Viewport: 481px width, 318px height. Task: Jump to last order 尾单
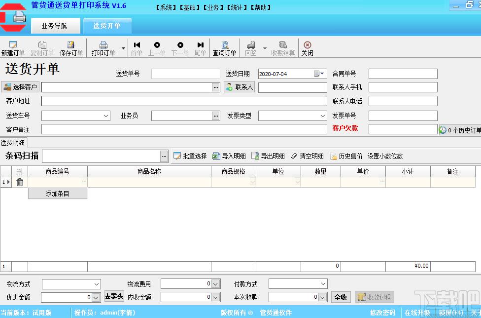200,48
